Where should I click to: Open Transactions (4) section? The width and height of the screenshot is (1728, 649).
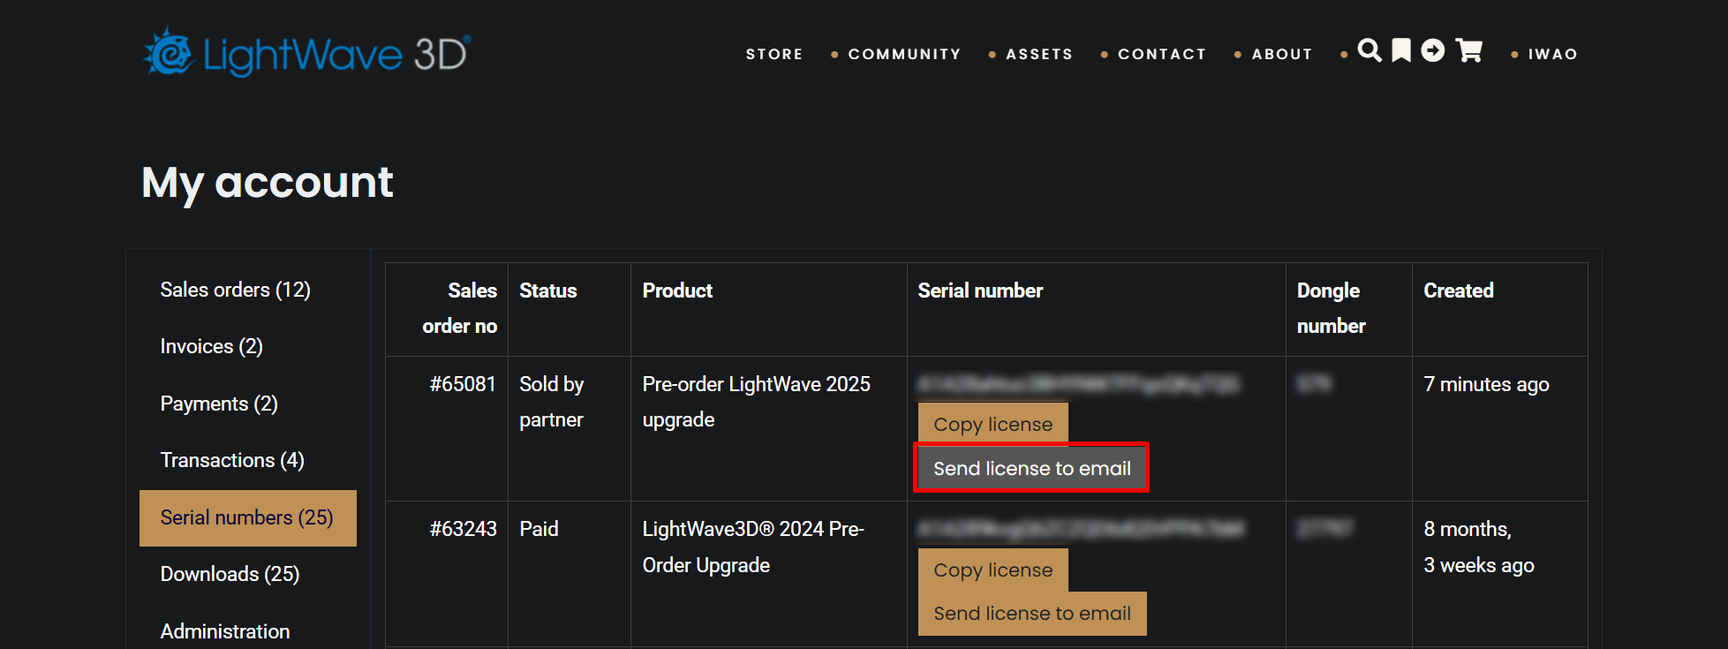coord(232,460)
